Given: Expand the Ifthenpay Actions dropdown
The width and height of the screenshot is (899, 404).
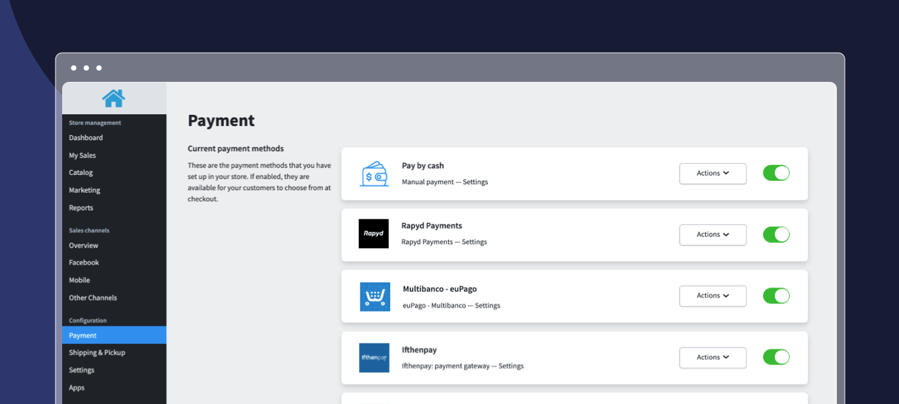Looking at the screenshot, I should [713, 358].
